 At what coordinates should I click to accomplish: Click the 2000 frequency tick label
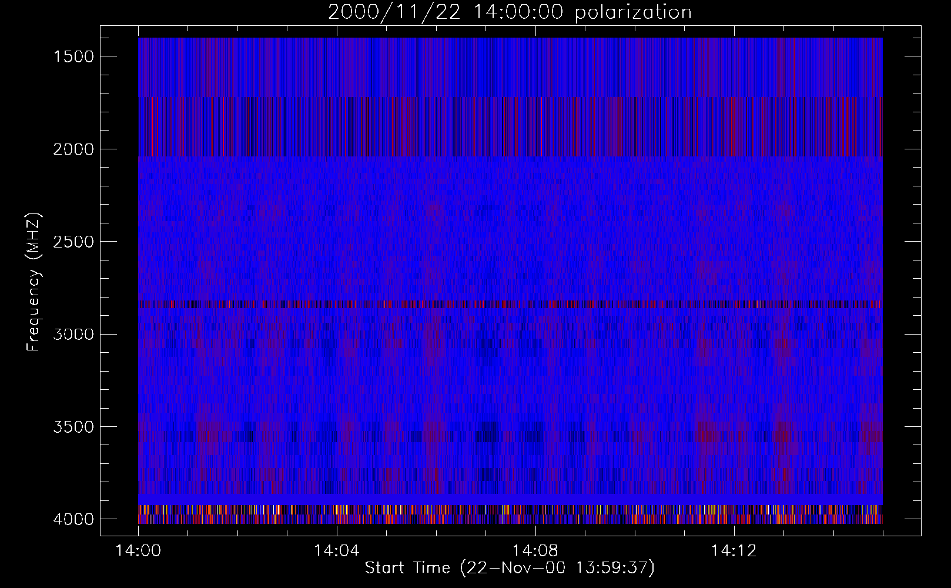click(73, 149)
